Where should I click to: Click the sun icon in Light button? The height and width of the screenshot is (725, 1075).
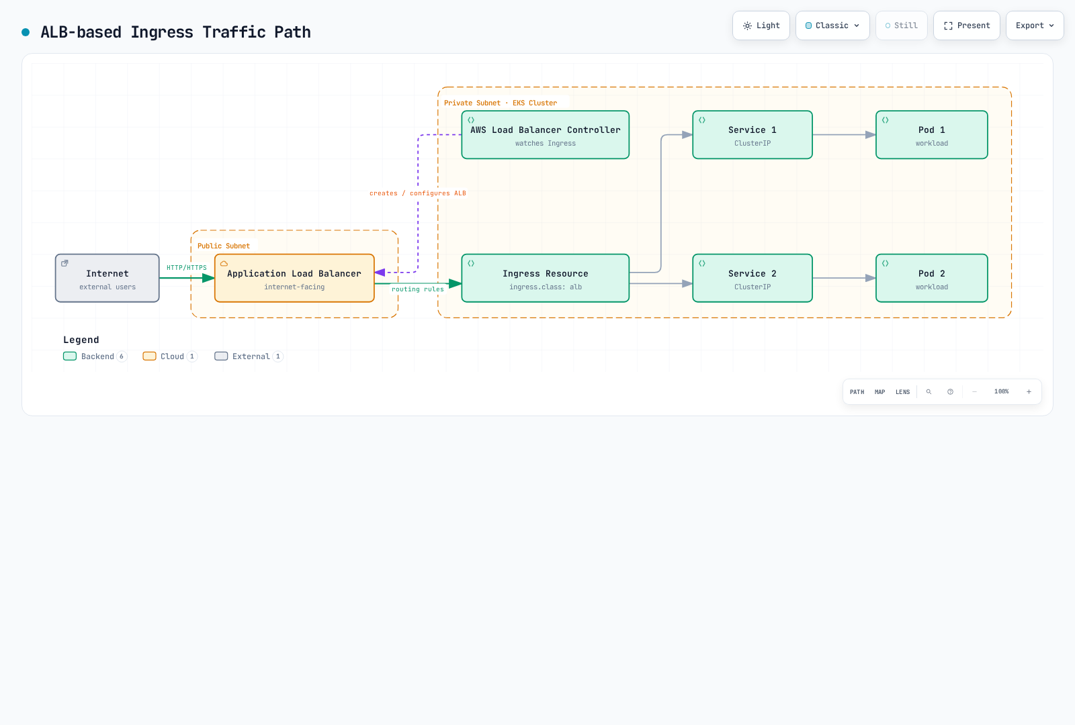[747, 26]
